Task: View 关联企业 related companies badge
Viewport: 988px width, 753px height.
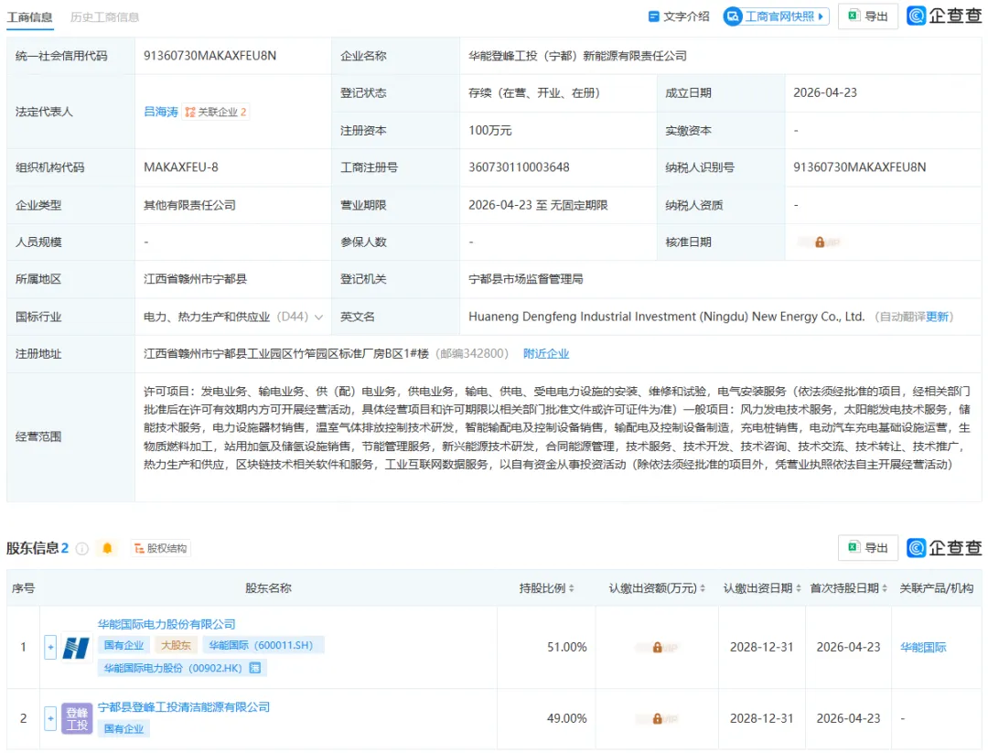Action: 216,112
